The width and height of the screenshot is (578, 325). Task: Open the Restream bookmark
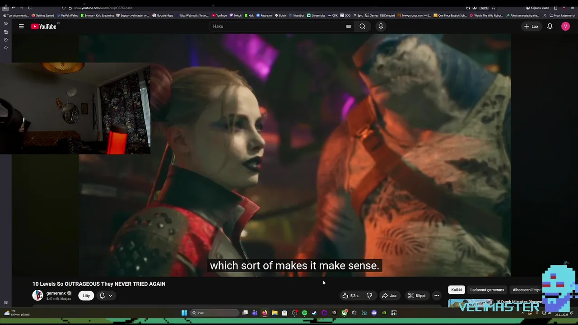coord(264,15)
